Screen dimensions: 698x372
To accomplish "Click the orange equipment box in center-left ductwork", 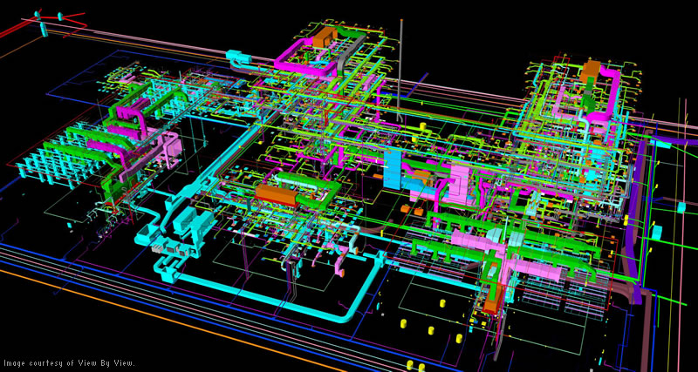I will point(277,195).
